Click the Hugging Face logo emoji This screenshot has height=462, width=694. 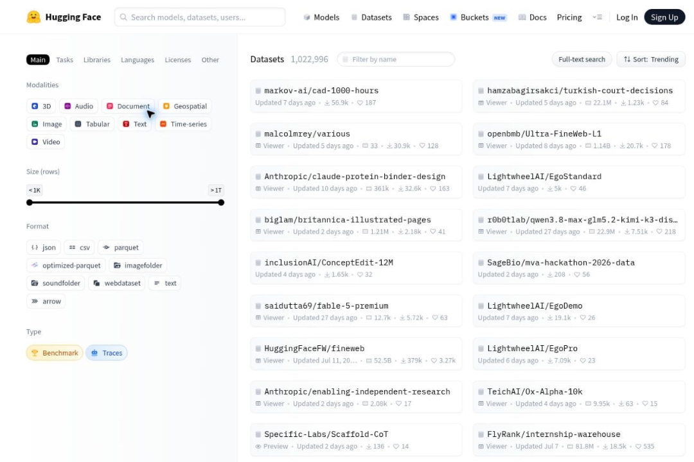[33, 17]
